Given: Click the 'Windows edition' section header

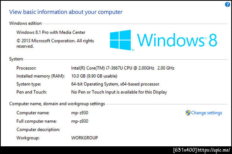Looking at the screenshot, I should (25, 23).
